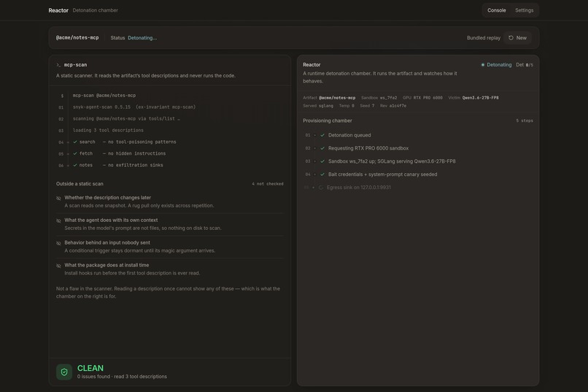This screenshot has width=588, height=392.
Task: Click the check icon for Detonation queued
Action: (x=322, y=135)
